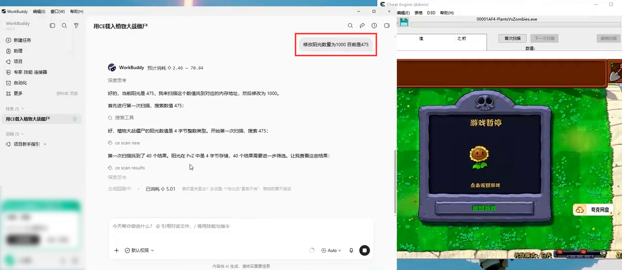622x270 pixels.
Task: Click the Cheat Engine scan progress bar
Action: pyautogui.click(x=516, y=24)
